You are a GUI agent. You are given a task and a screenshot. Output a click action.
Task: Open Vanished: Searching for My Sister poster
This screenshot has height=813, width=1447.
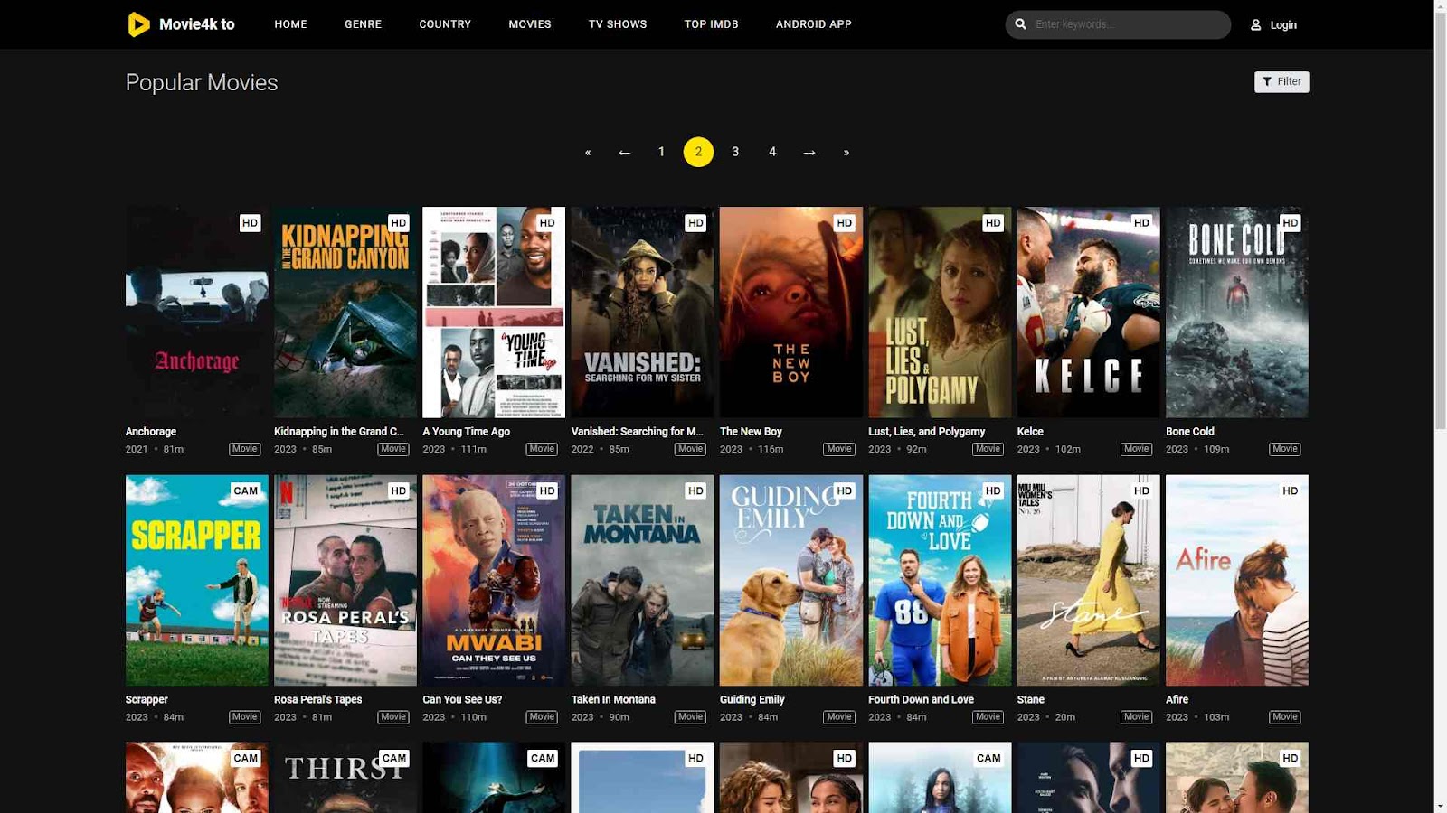[x=642, y=313]
